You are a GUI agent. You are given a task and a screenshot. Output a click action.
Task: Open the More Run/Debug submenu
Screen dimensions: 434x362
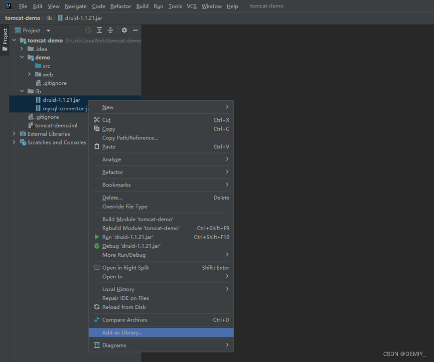tap(161, 255)
